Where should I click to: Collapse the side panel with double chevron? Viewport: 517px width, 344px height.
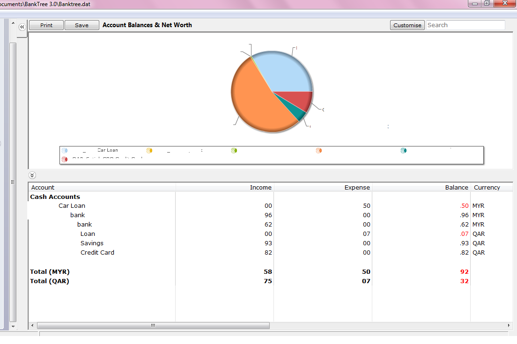coord(22,27)
